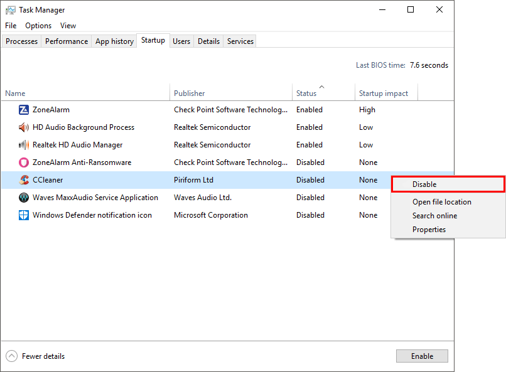Image resolution: width=506 pixels, height=372 pixels.
Task: Open the Options menu
Action: pos(38,26)
